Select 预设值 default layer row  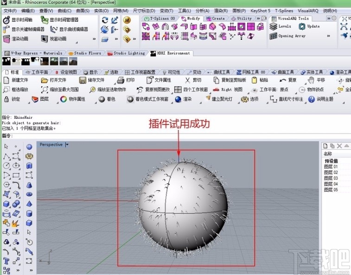[332, 161]
